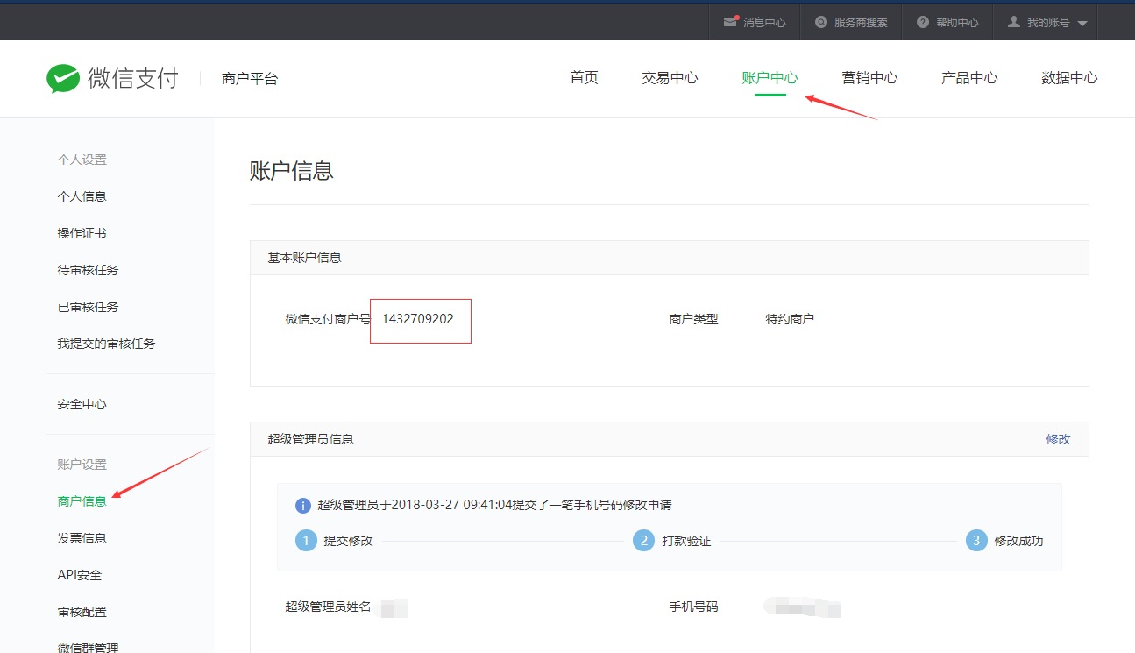Click the service provider search magnifier icon
The height and width of the screenshot is (653, 1135).
tap(821, 22)
